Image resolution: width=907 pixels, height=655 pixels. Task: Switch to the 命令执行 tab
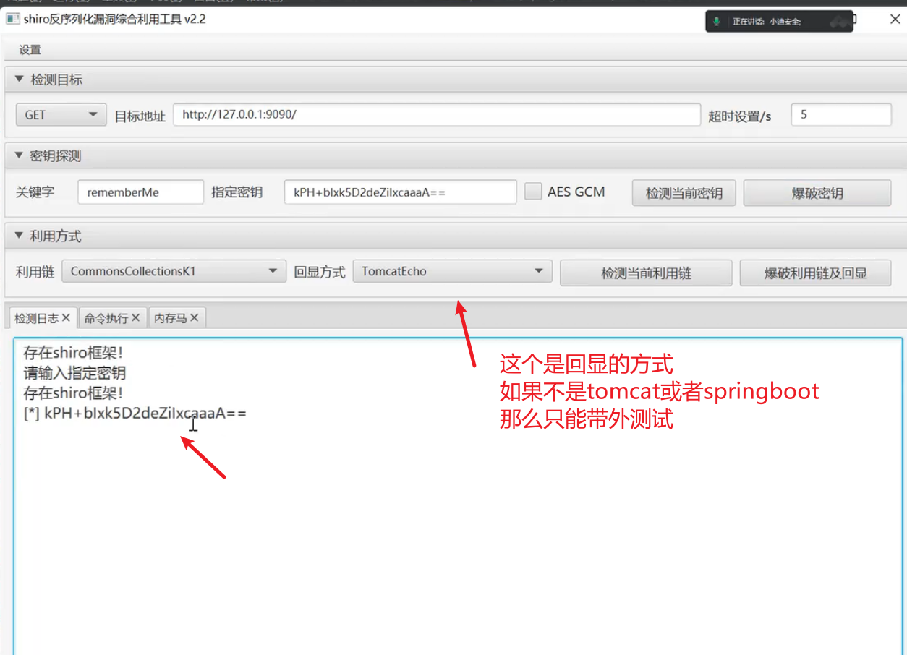click(106, 318)
